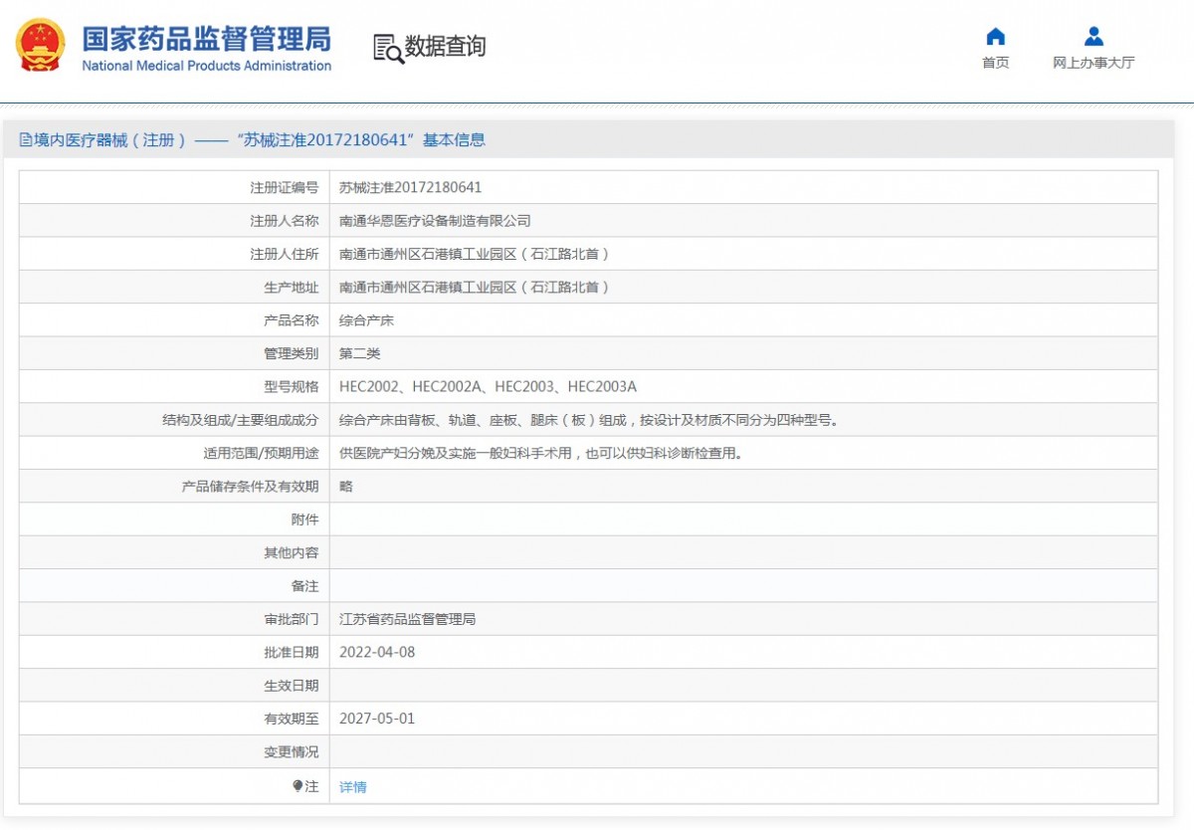1194x830 pixels.
Task: Click the 首页 house icon
Action: [x=995, y=38]
